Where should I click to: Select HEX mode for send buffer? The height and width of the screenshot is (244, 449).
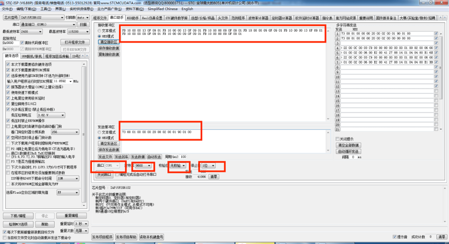tap(99, 138)
